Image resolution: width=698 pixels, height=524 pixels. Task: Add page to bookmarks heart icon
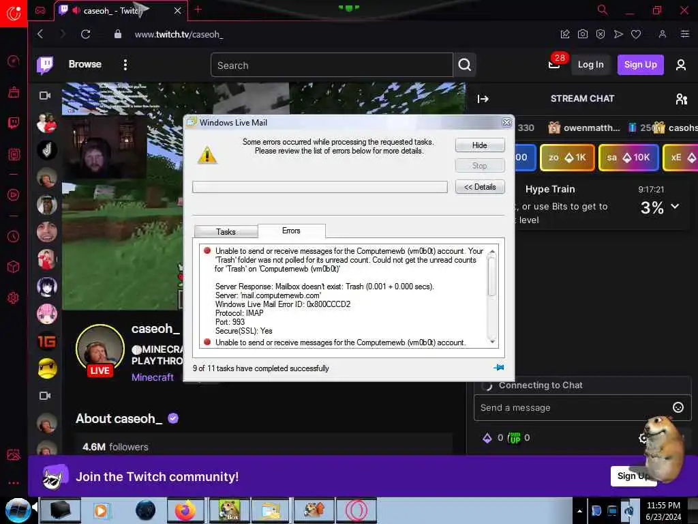coord(636,34)
